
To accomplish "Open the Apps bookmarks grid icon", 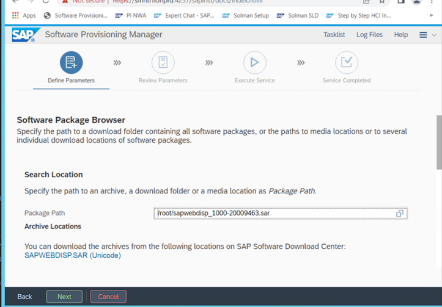I will pos(15,15).
